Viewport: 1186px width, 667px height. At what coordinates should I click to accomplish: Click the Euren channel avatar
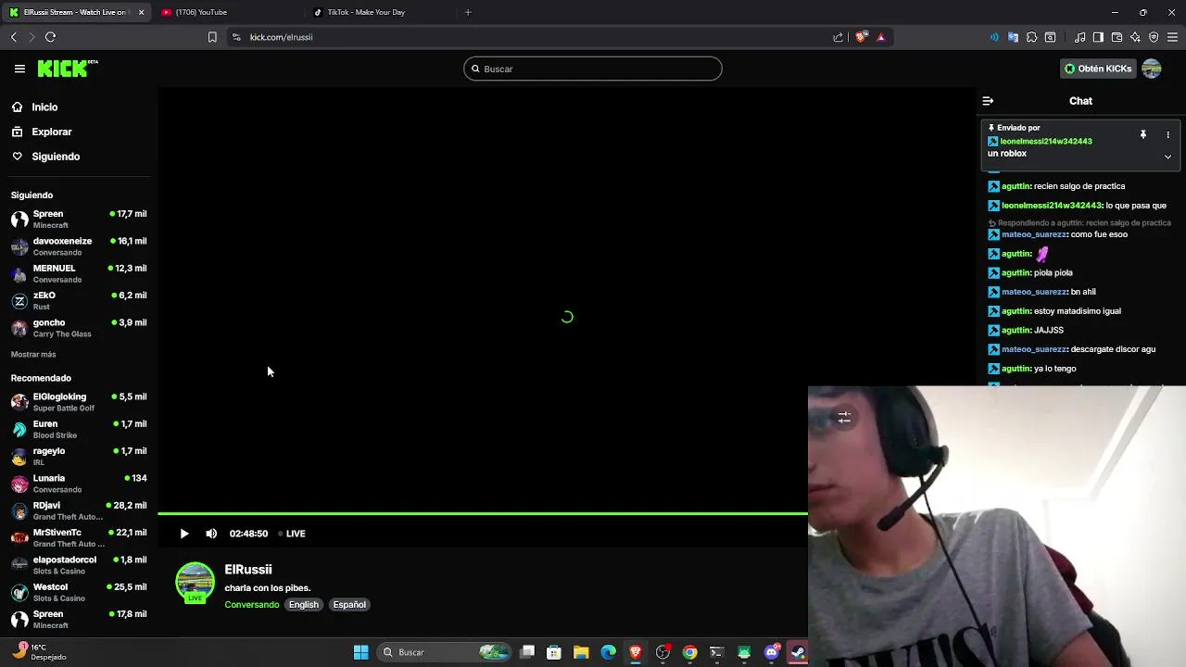click(19, 429)
